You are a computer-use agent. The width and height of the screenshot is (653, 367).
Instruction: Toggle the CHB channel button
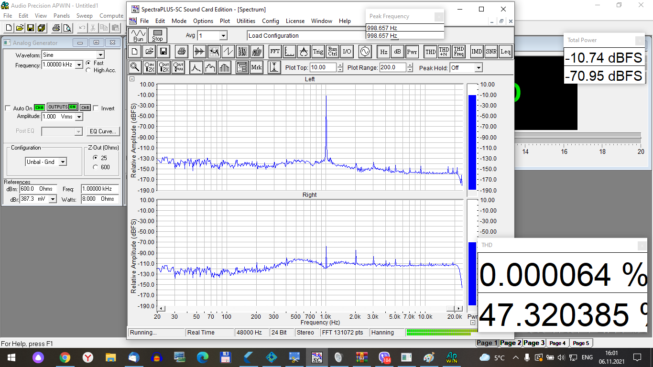point(85,108)
